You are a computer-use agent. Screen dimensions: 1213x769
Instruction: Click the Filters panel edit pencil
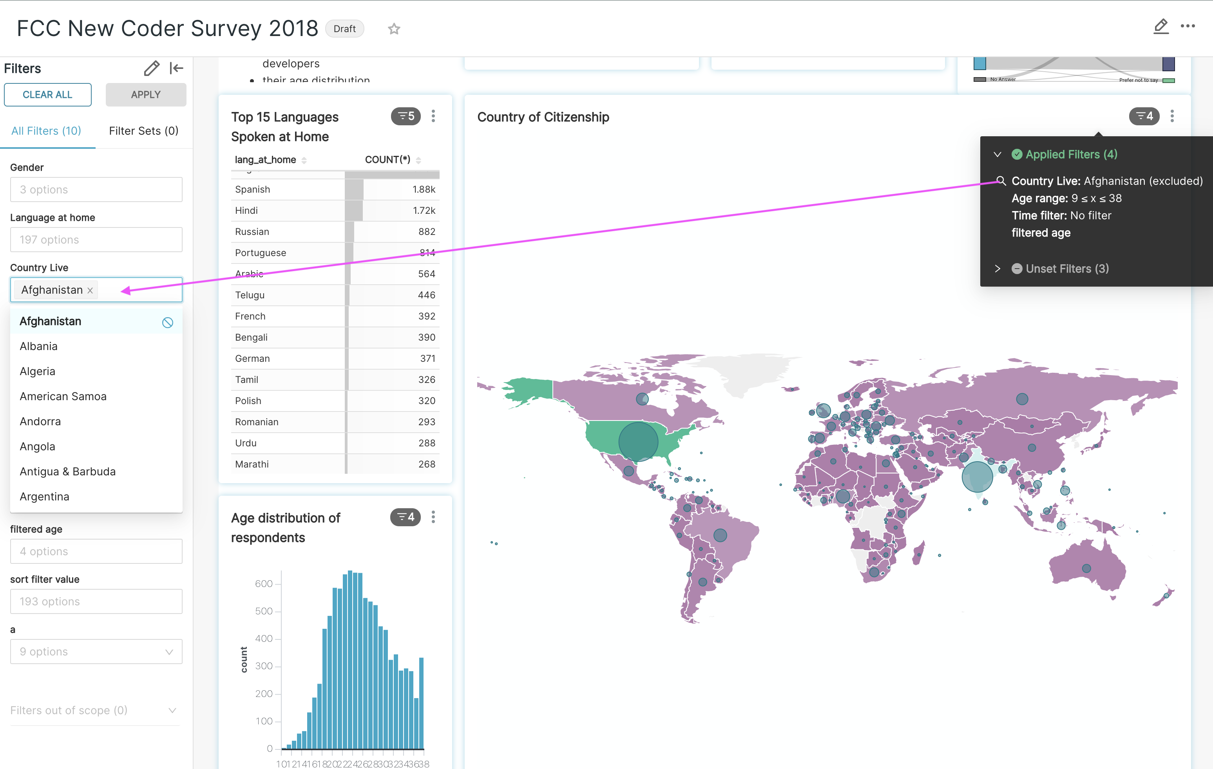[152, 69]
